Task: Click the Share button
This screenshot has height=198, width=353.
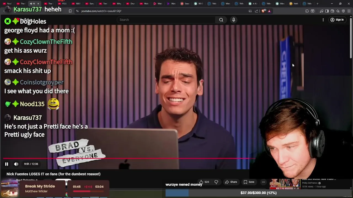Action: (x=231, y=182)
